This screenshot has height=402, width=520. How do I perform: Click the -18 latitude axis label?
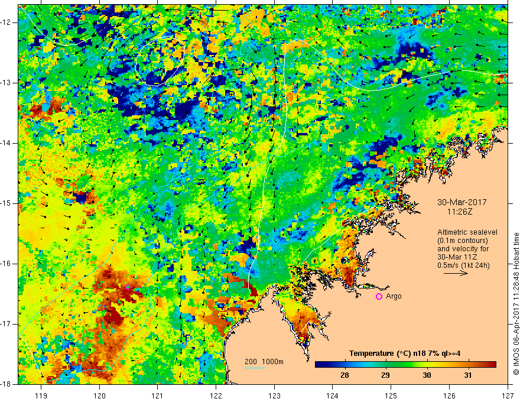(x=6, y=384)
